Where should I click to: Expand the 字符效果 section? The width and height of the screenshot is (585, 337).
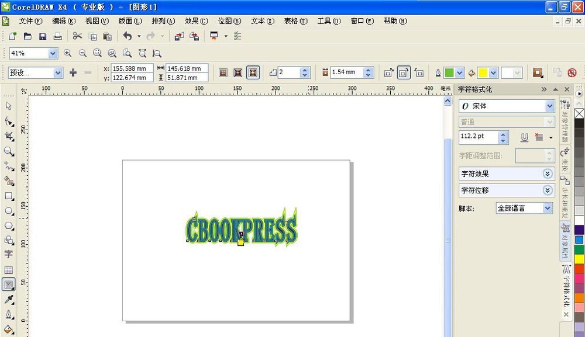click(548, 174)
